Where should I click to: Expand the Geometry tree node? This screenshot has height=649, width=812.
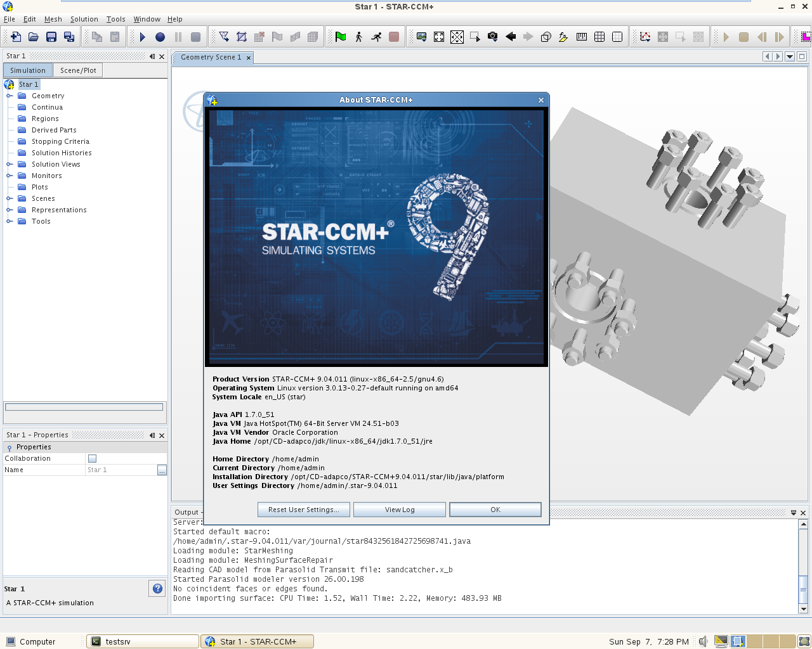click(9, 96)
